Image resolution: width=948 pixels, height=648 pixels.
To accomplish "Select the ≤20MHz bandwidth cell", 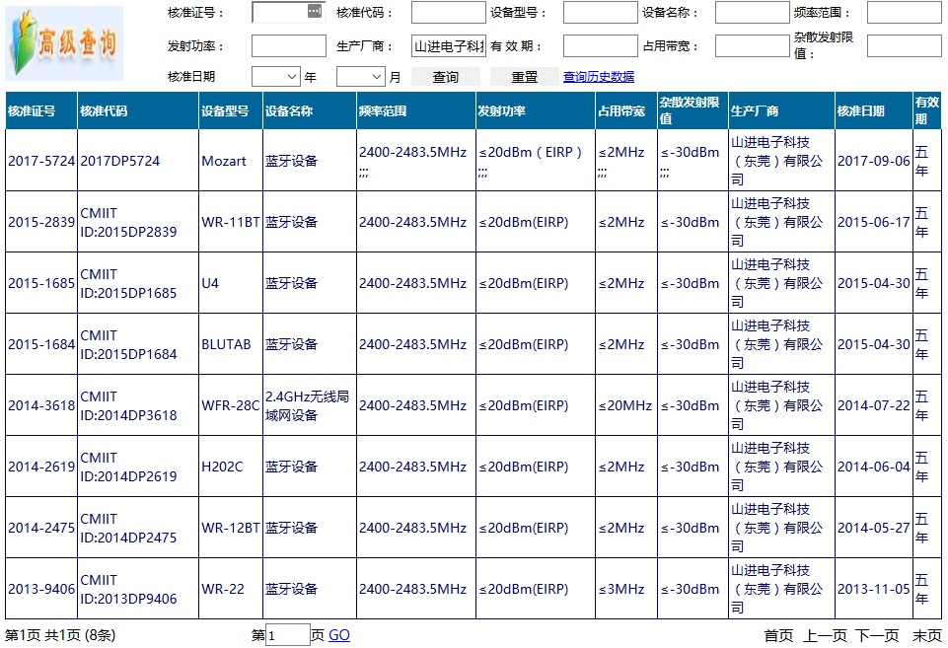I will [x=626, y=405].
